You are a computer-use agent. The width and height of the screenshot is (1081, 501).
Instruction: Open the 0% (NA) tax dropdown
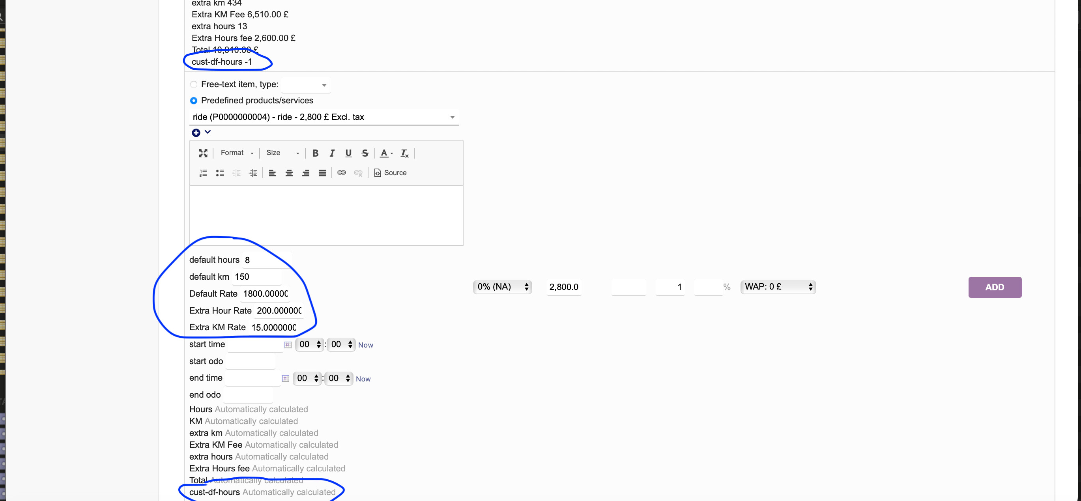pos(502,287)
